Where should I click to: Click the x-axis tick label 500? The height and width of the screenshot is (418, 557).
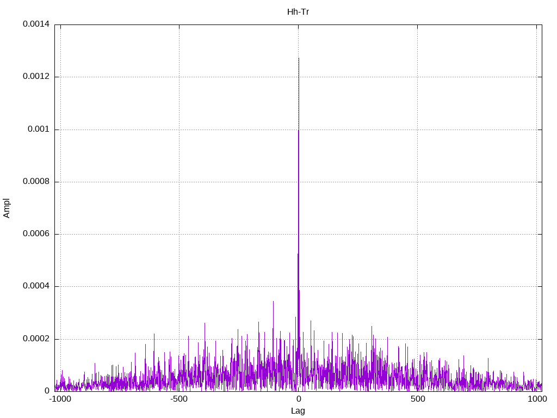coord(418,399)
